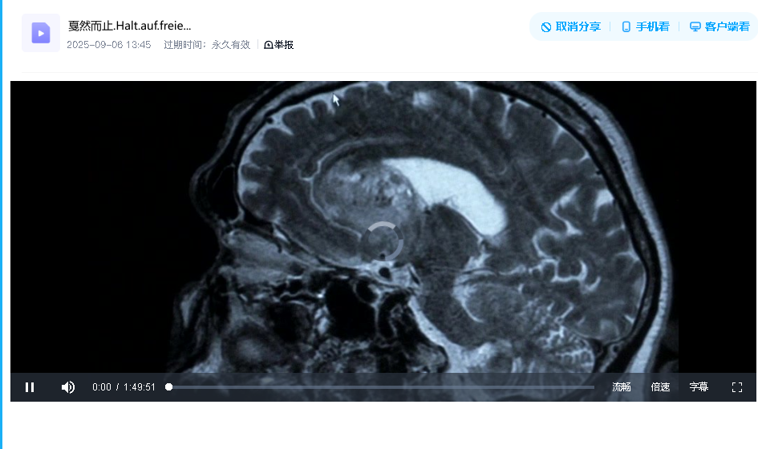
Task: Click the 0:00 / 1:49:51 time display
Action: pos(124,387)
